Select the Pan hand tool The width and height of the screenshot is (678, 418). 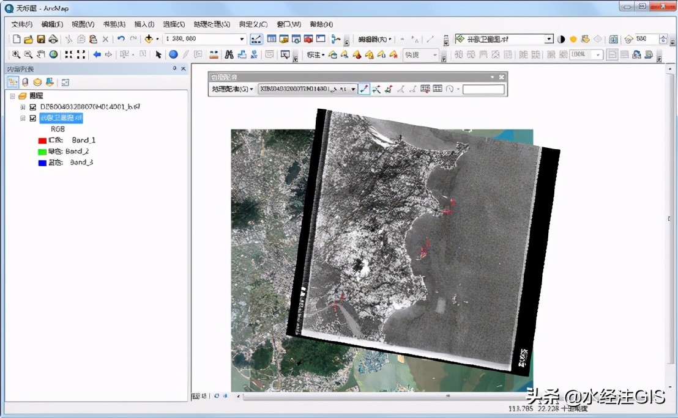tap(42, 54)
